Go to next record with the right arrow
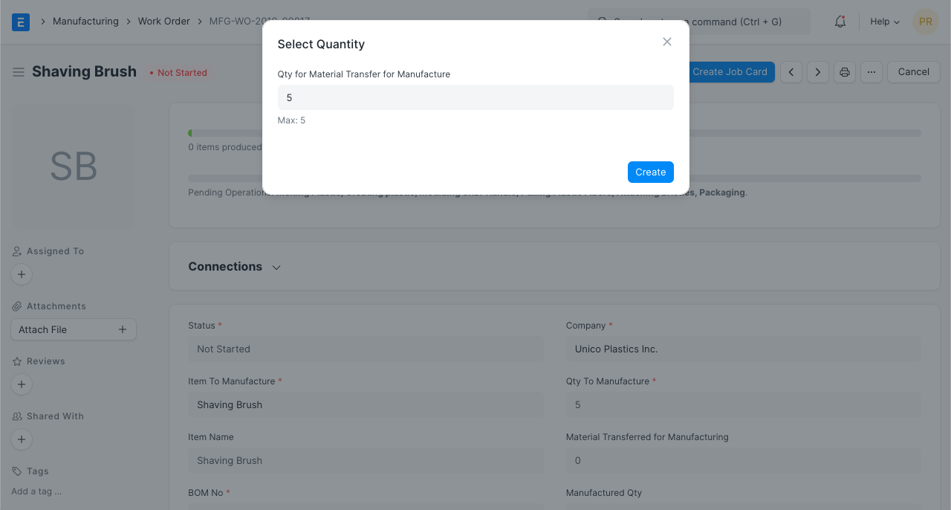Image resolution: width=951 pixels, height=510 pixels. click(817, 71)
